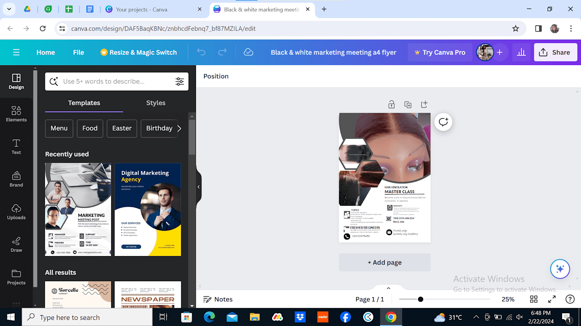Open the Elements panel
Viewport: 581px width, 326px height.
click(16, 114)
